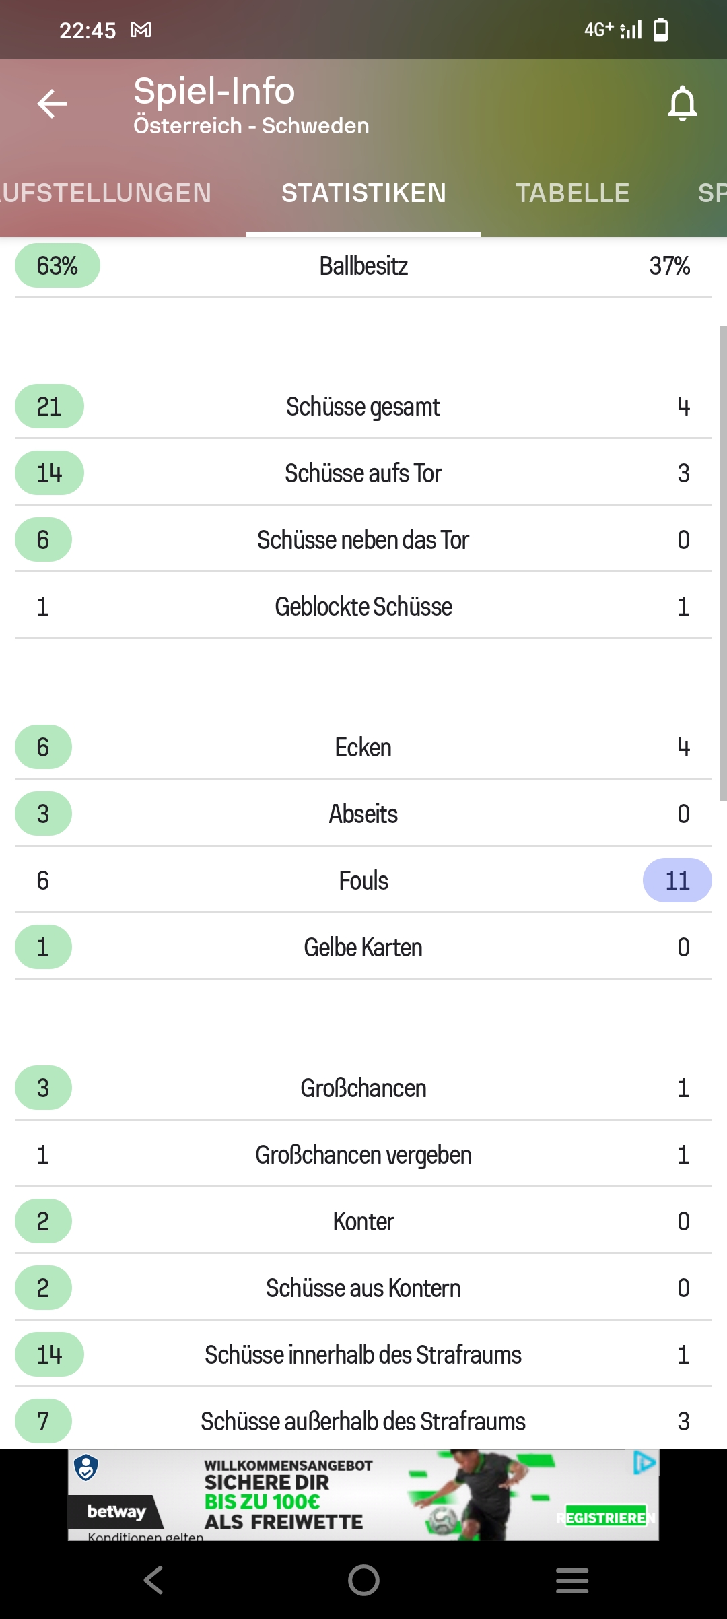Click the Registrieren button in the ad
727x1619 pixels.
click(x=606, y=1518)
